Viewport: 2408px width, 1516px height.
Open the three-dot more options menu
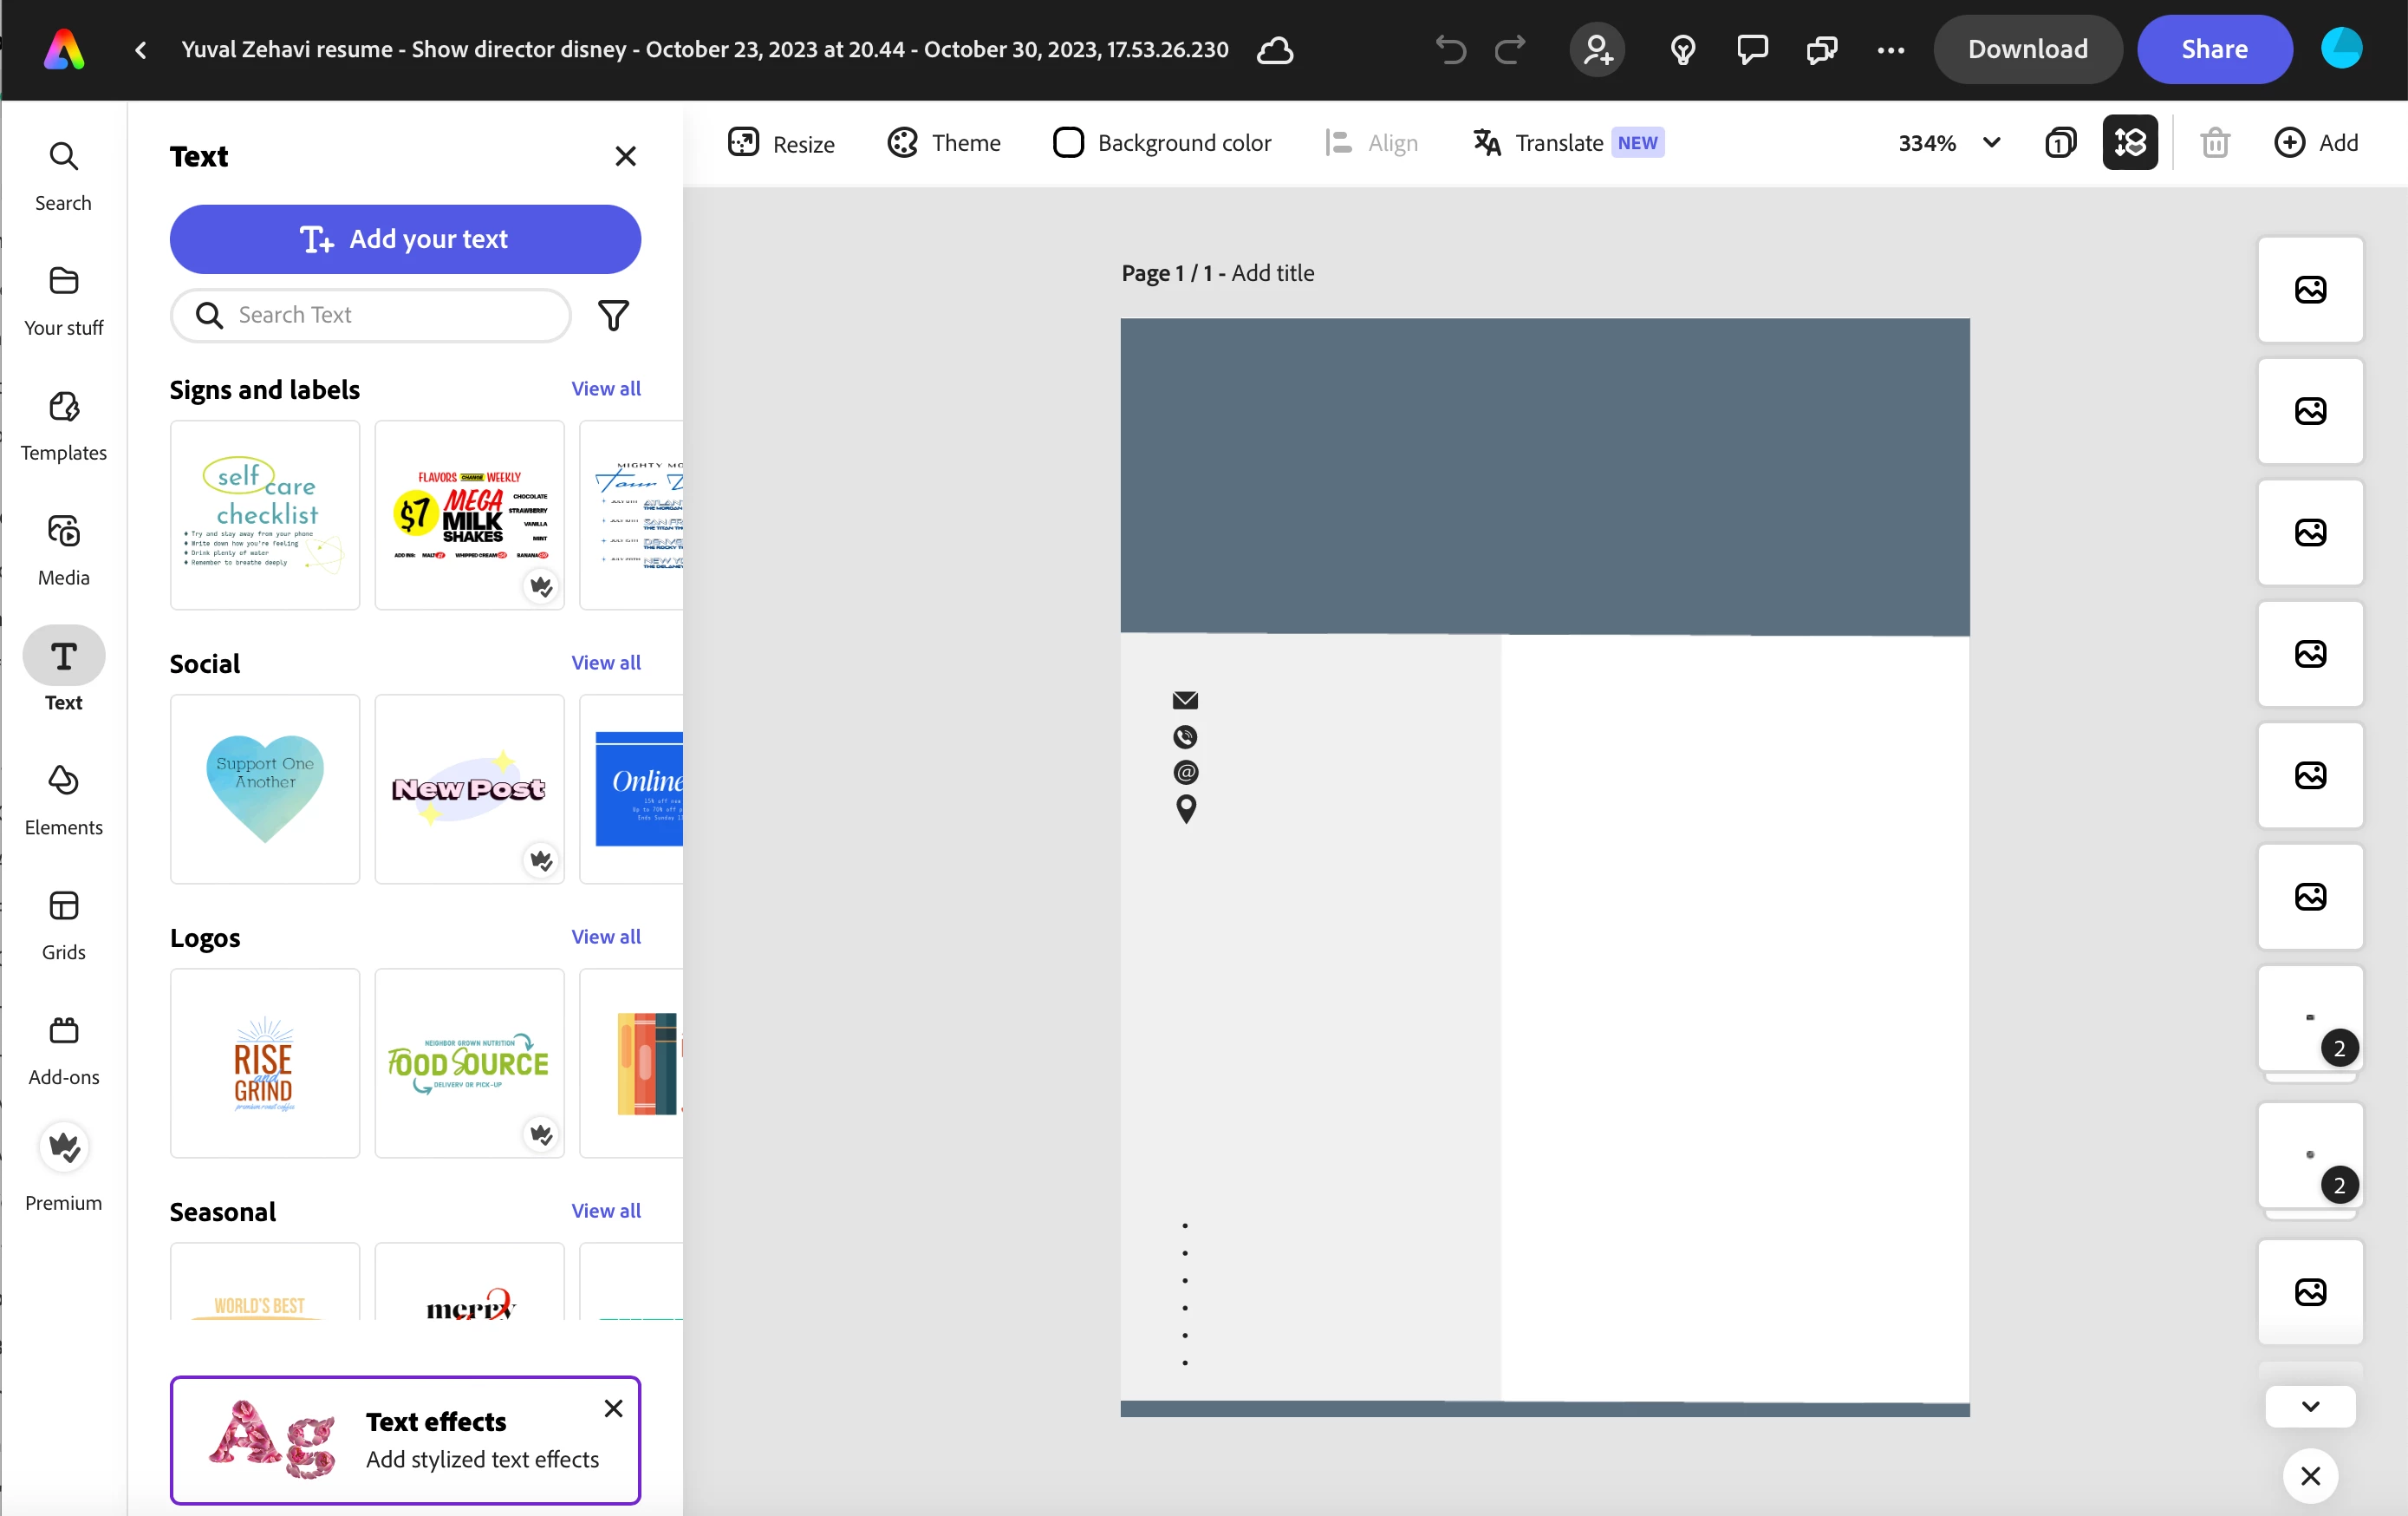click(x=1890, y=49)
